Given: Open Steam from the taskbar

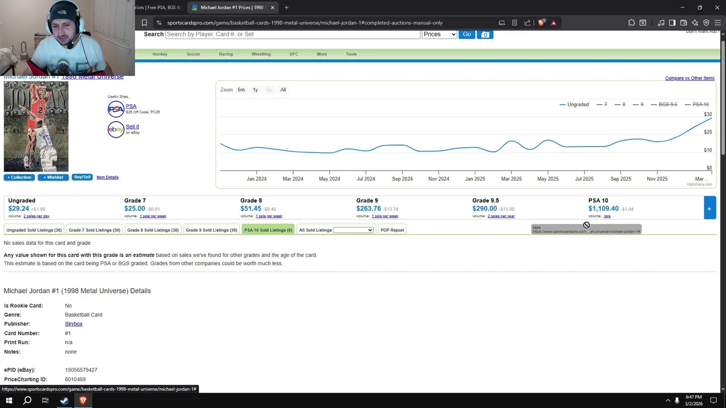Looking at the screenshot, I should (x=64, y=401).
